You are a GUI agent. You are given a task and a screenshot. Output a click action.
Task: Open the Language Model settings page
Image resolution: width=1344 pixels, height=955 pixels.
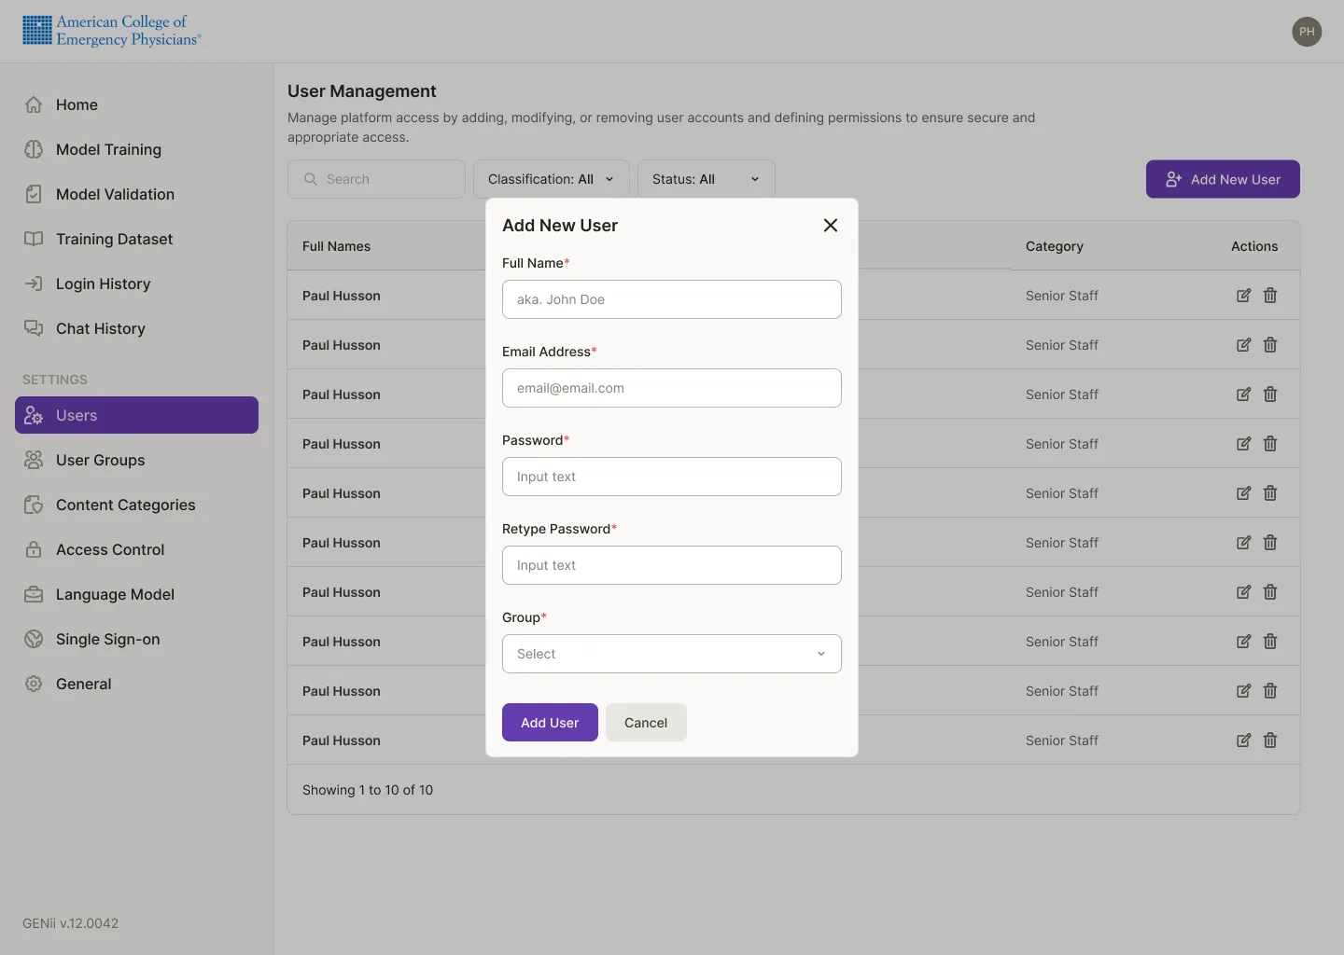[115, 594]
